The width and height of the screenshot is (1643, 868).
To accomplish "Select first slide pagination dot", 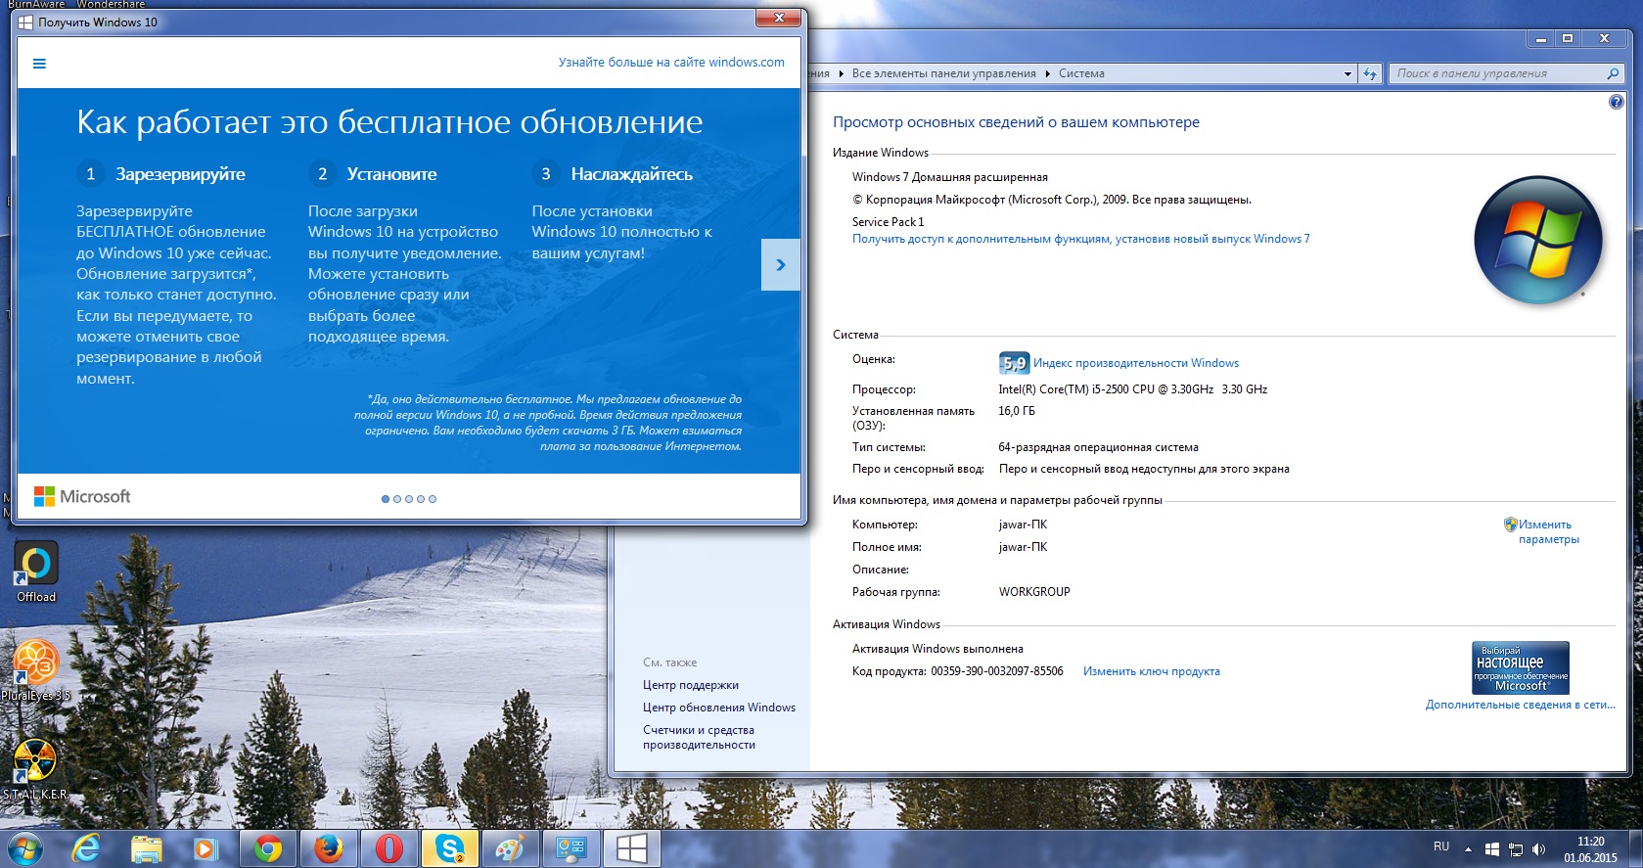I will (x=386, y=499).
